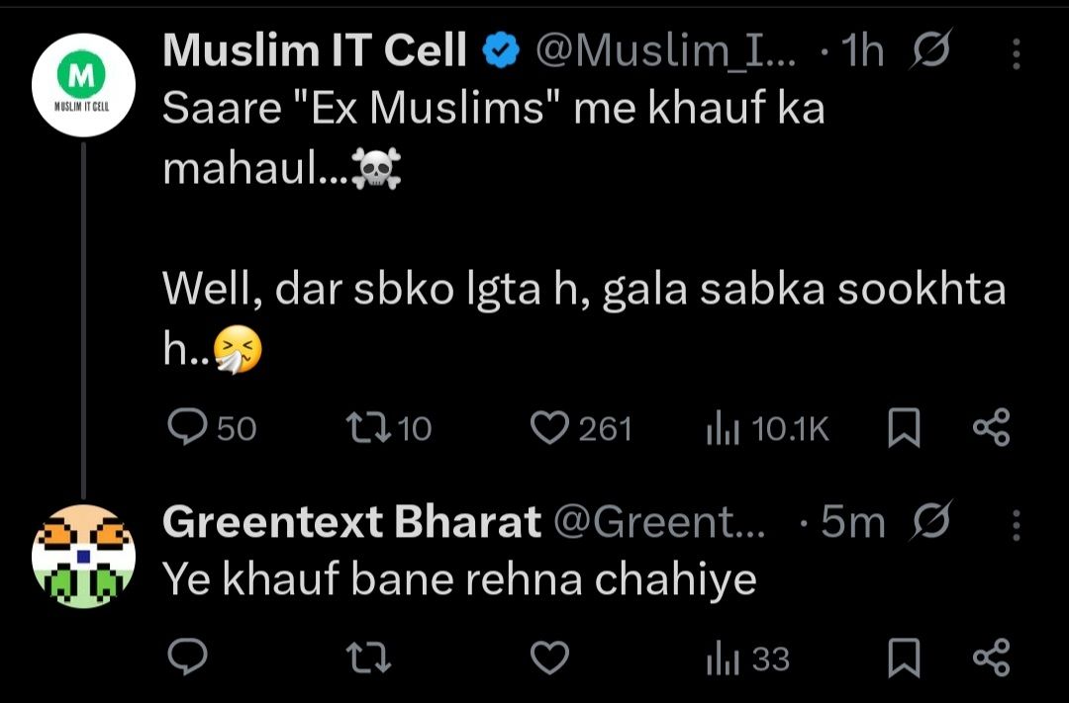Bookmark Greentext Bharat's reply
This screenshot has width=1069, height=703.
[x=903, y=659]
